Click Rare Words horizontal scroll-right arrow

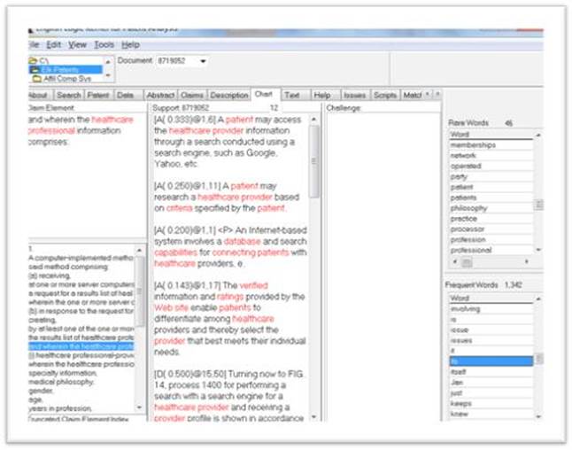tap(527, 261)
